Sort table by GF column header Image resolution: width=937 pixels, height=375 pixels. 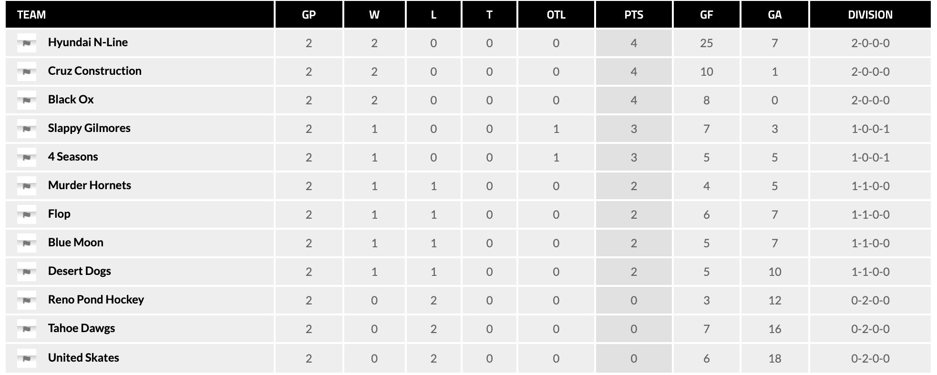706,15
